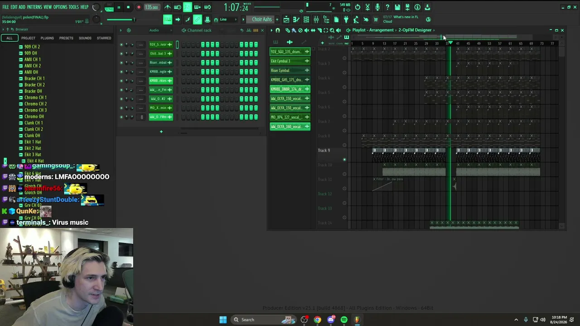This screenshot has width=580, height=326.
Task: Open the plugin picker plug icon
Action: click(346, 19)
